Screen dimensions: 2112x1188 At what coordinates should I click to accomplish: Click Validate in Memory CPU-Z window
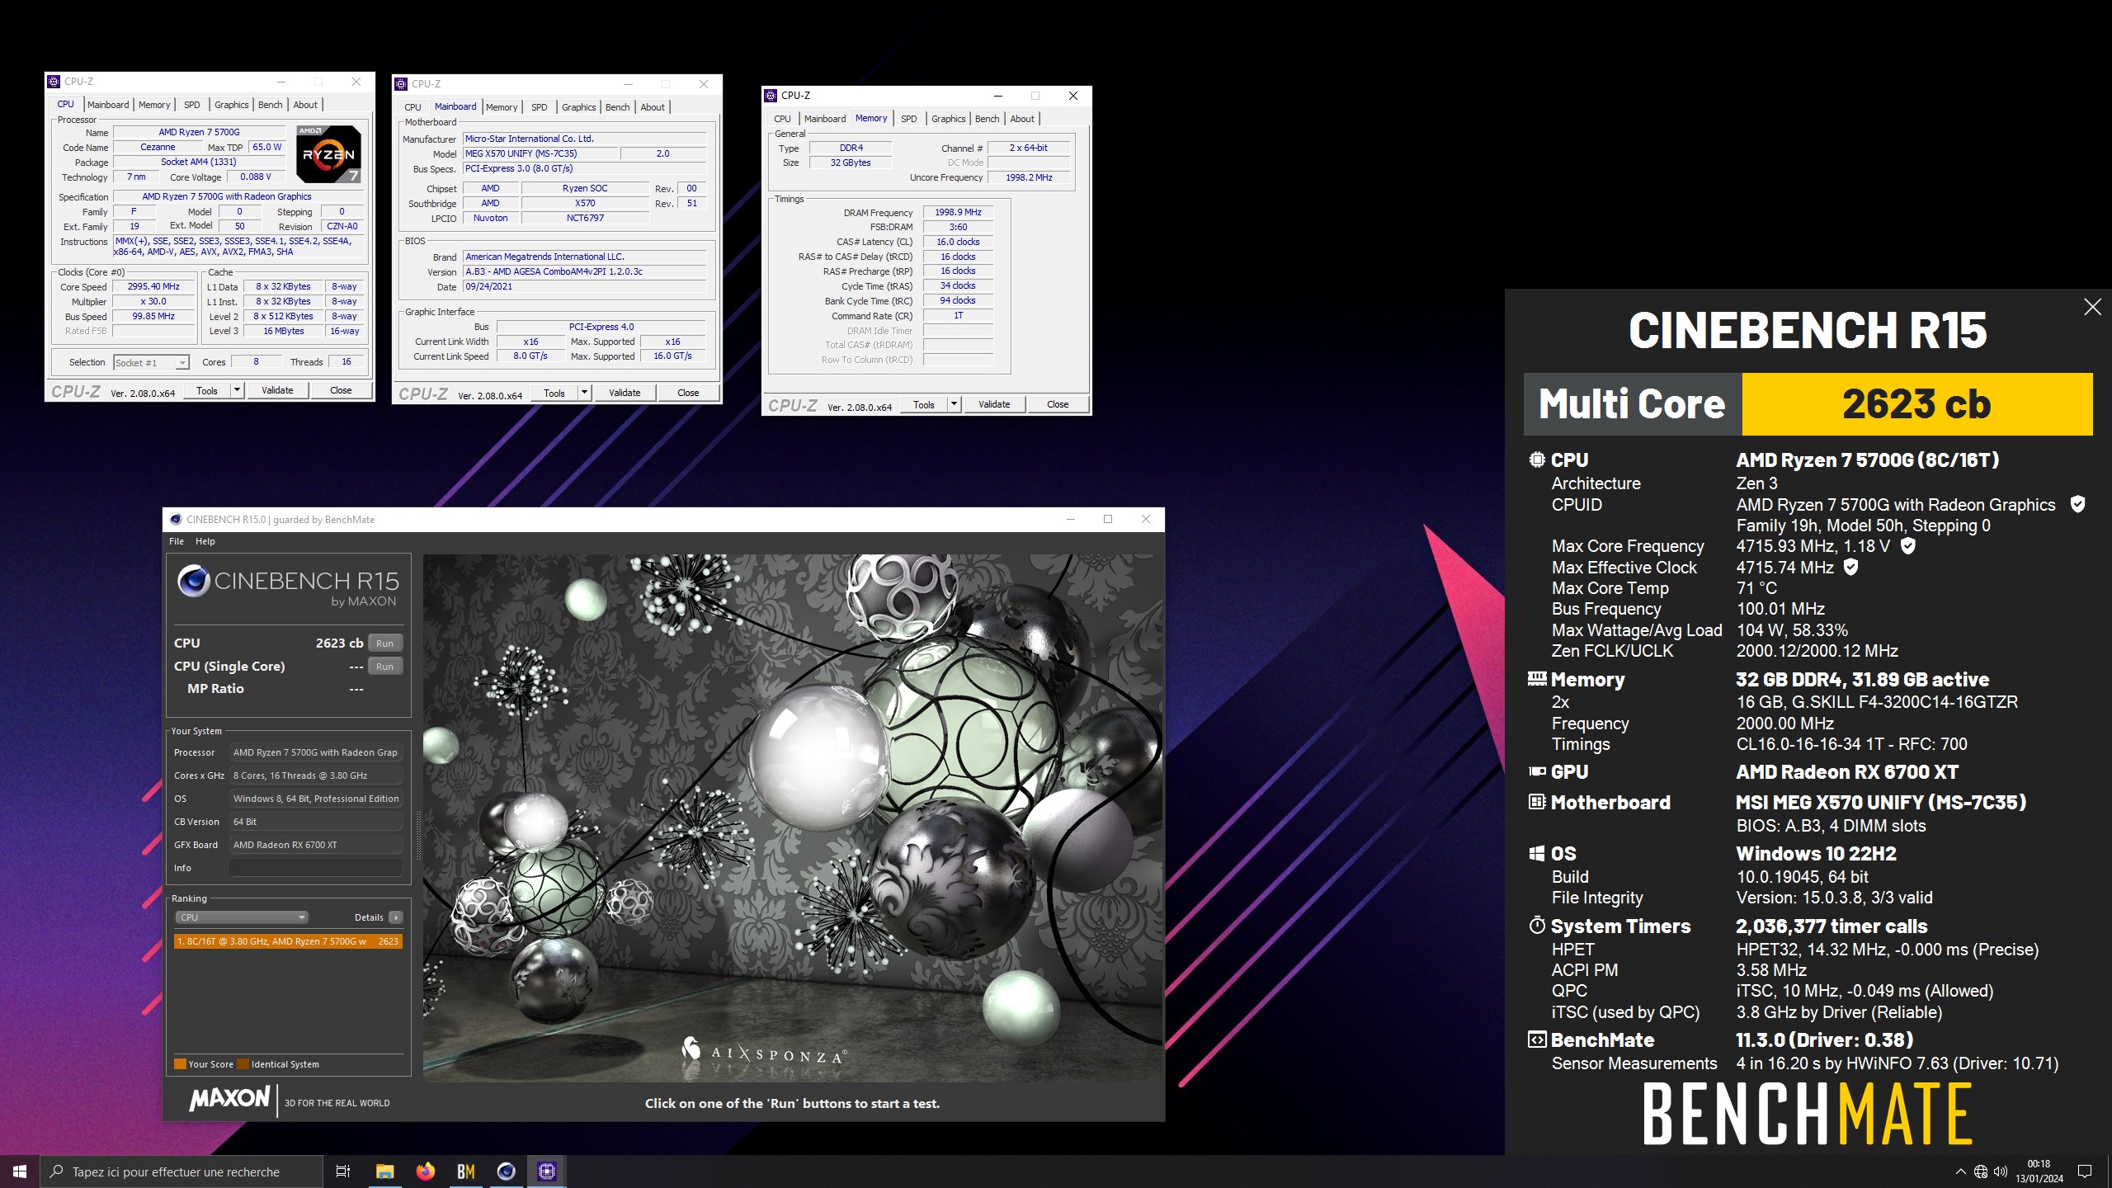[x=994, y=404]
